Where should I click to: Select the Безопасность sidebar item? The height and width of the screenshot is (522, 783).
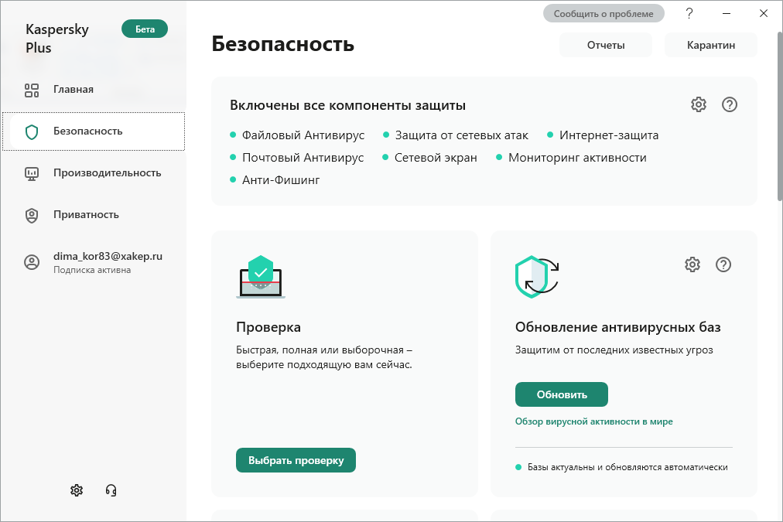[x=94, y=131]
